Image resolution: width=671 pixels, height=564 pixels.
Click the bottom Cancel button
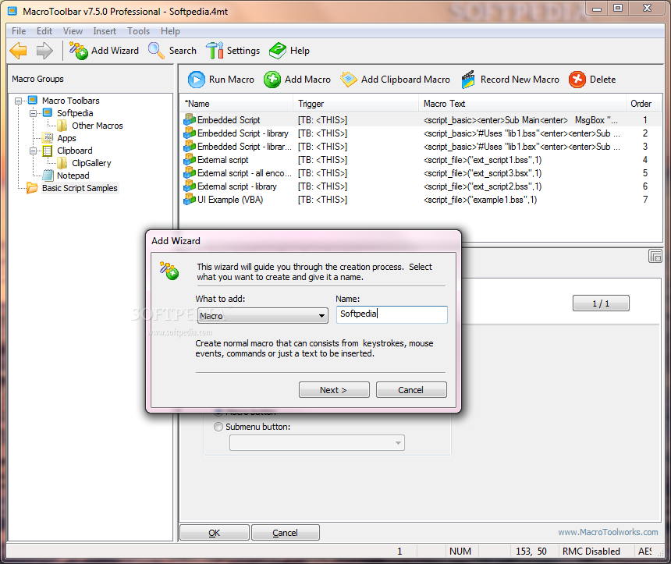click(286, 533)
